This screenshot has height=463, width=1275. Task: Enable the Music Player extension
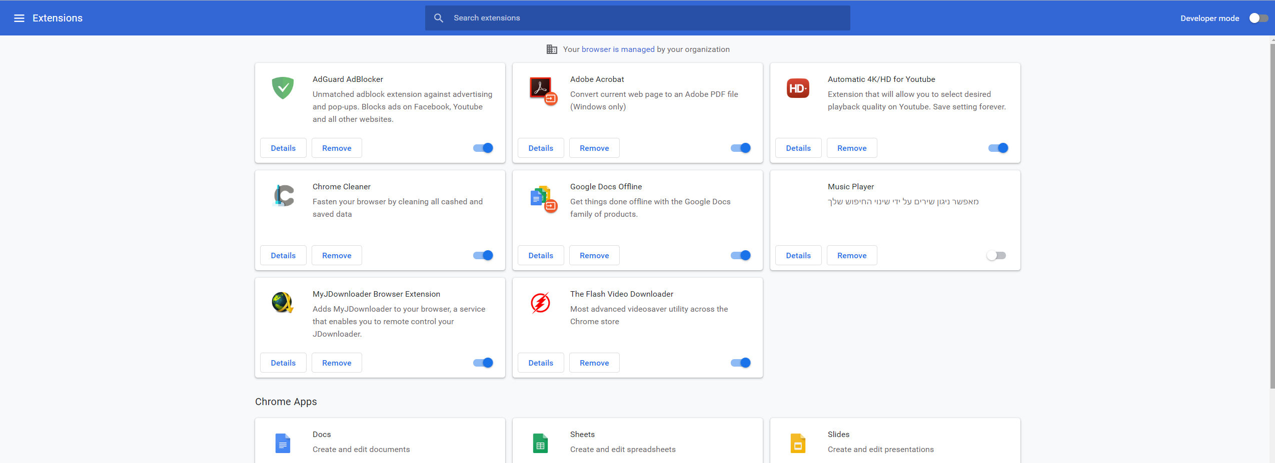[996, 255]
